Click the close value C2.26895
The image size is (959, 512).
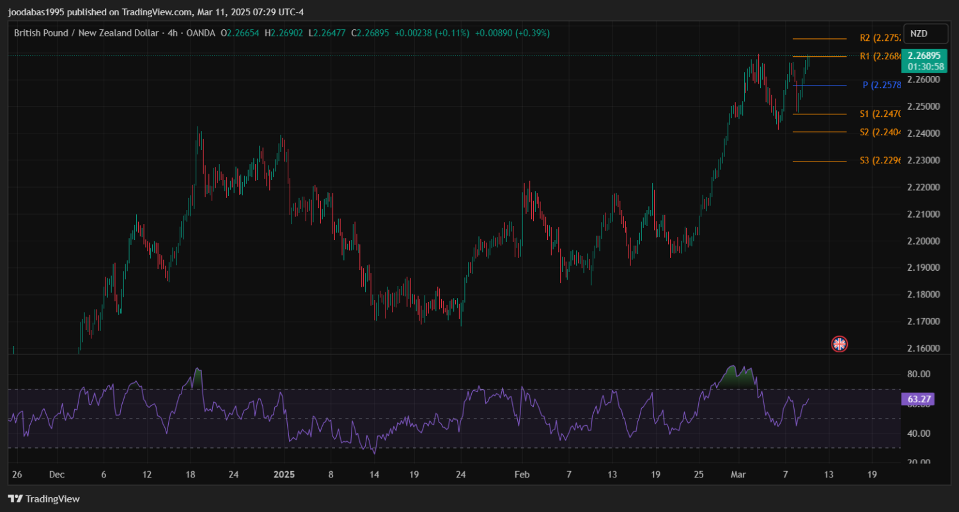[370, 33]
